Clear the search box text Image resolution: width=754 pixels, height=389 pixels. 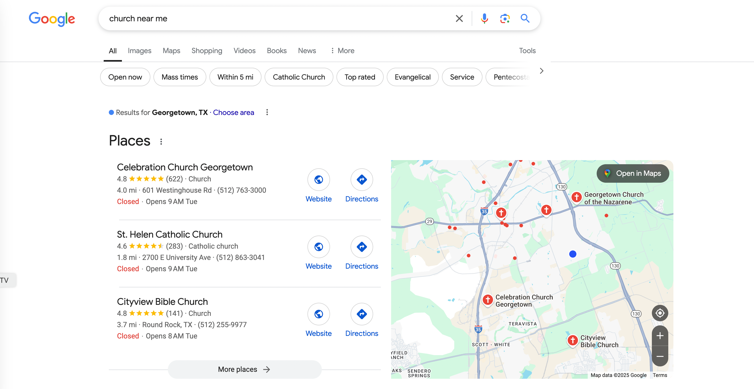[459, 18]
